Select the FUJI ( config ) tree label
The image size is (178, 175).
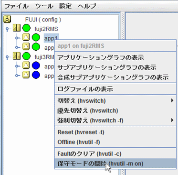click(43, 20)
